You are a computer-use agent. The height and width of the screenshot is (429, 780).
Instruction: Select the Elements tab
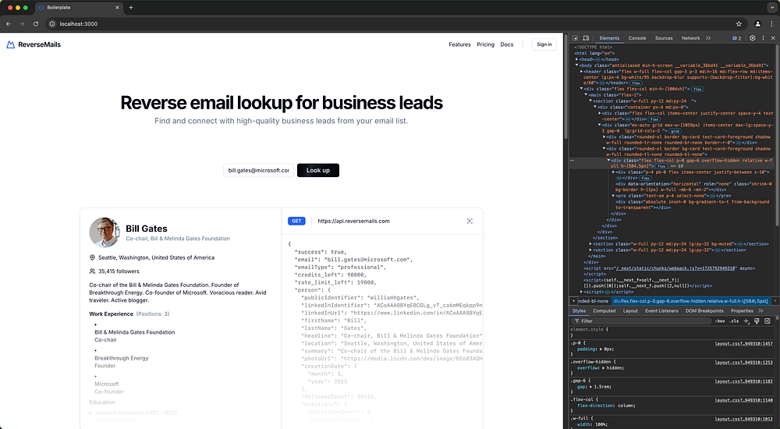point(609,37)
